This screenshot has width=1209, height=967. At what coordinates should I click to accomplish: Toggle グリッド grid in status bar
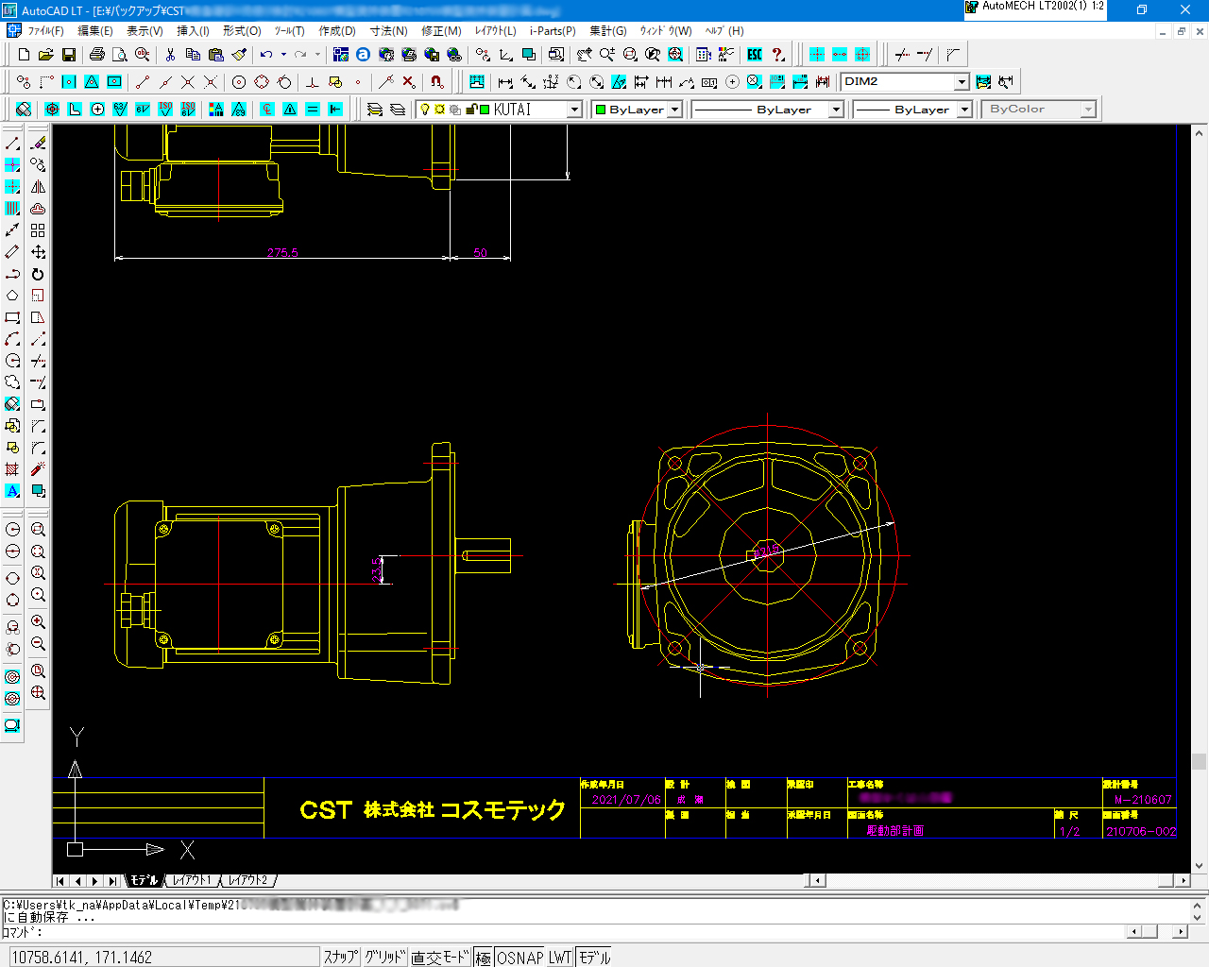tap(384, 958)
